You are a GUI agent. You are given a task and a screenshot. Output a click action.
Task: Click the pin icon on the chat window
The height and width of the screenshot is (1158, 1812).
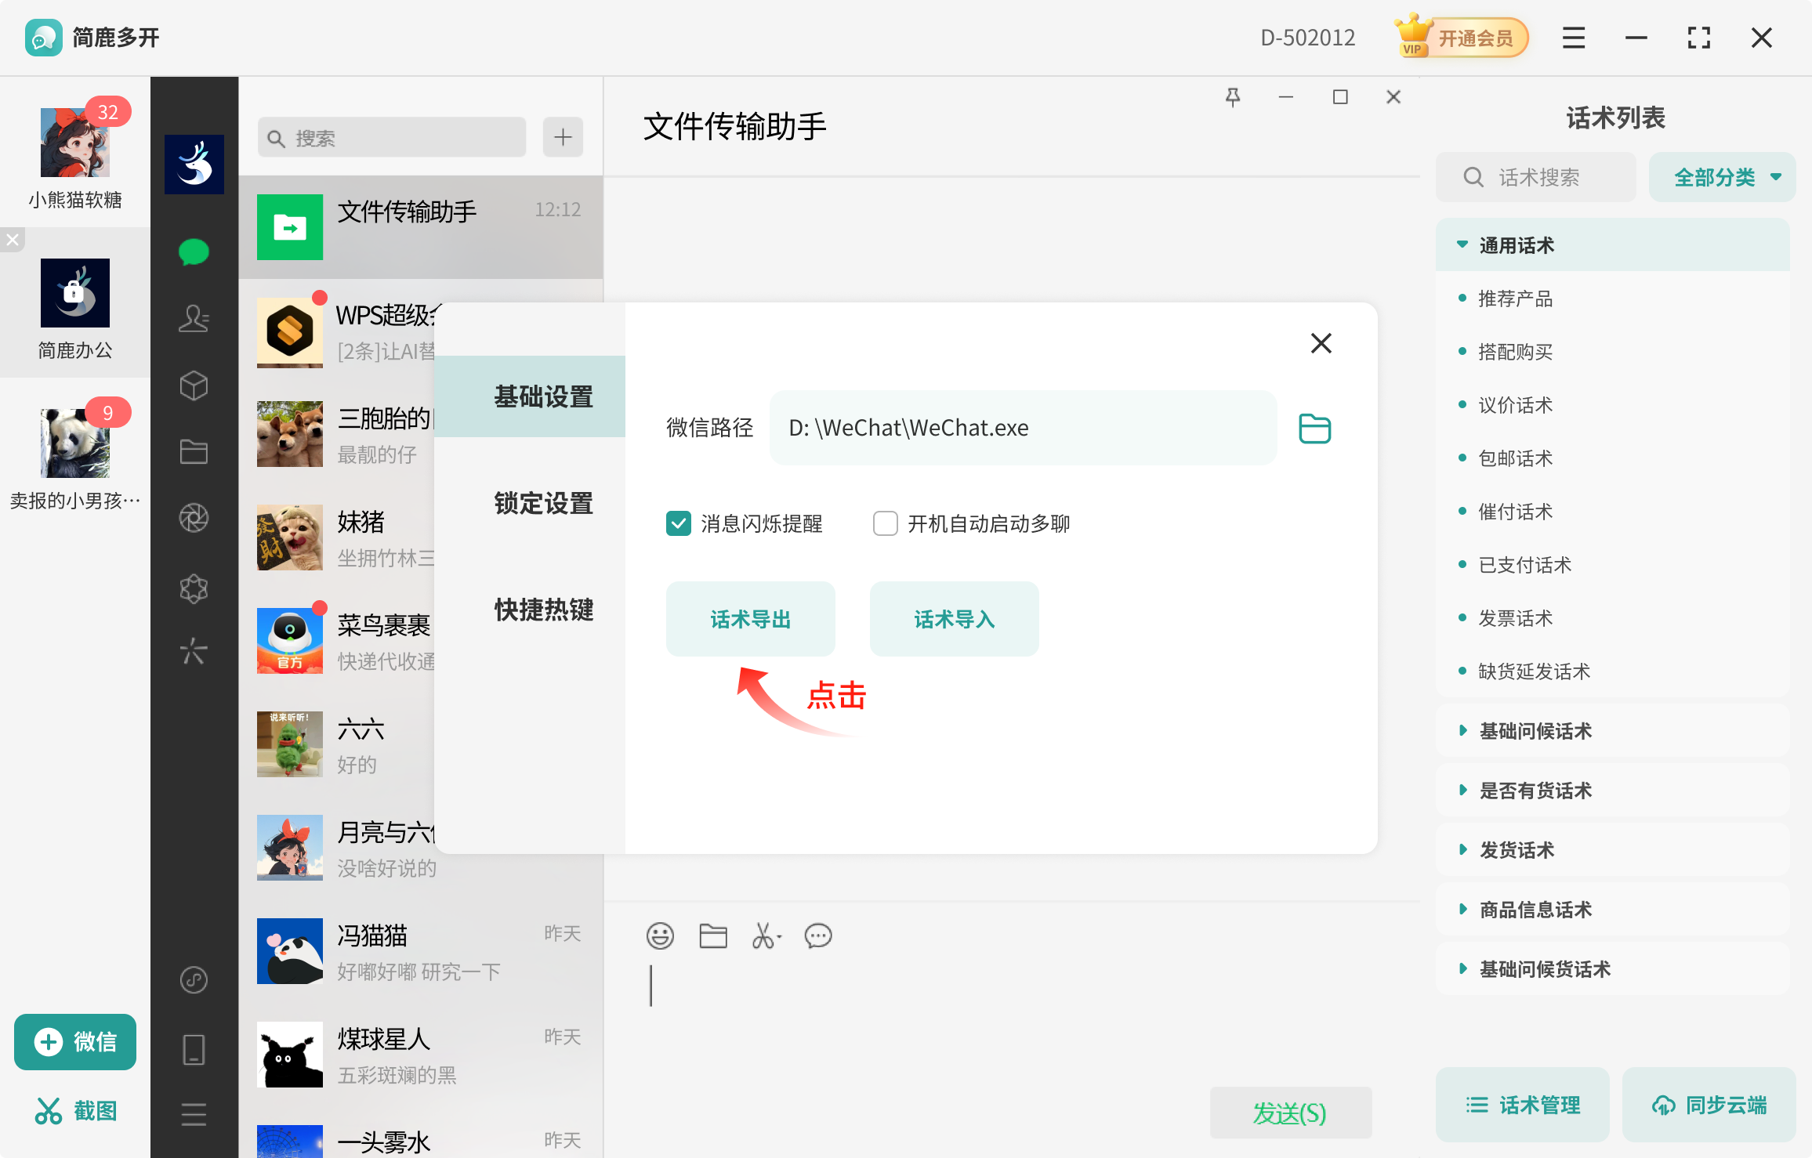click(x=1233, y=96)
